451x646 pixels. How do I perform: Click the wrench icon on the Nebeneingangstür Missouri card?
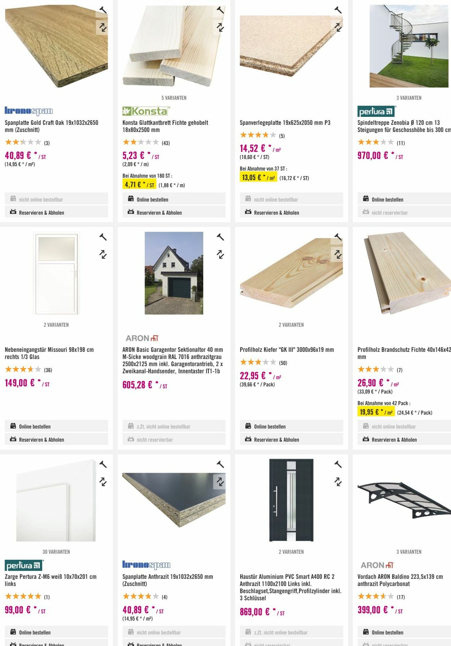tap(103, 237)
